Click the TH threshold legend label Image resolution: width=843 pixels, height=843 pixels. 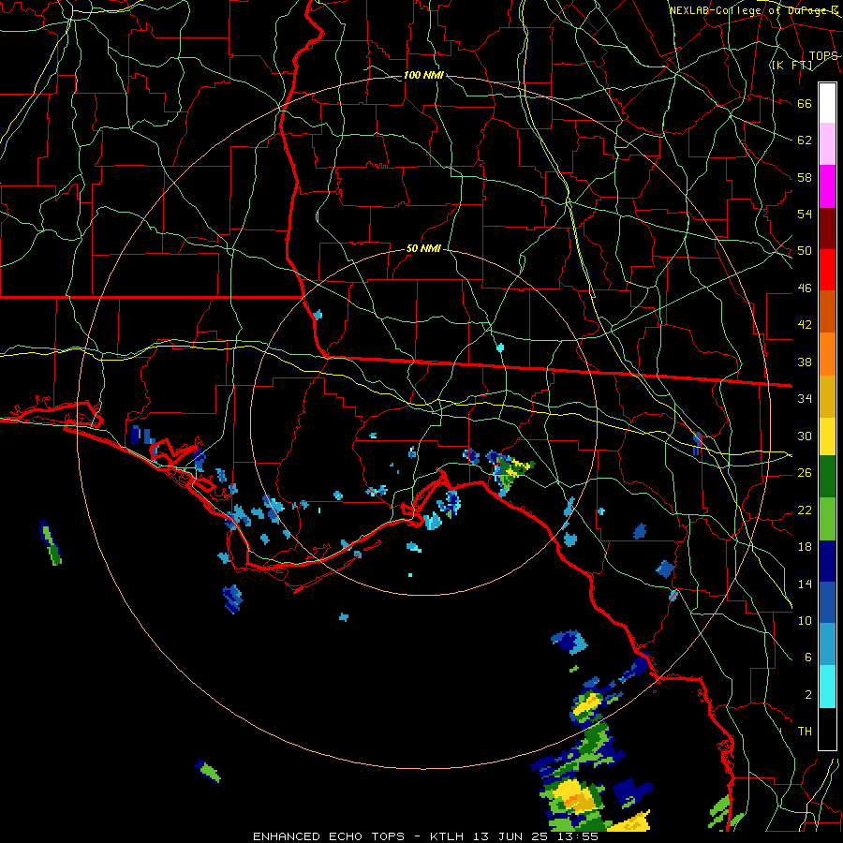[805, 732]
